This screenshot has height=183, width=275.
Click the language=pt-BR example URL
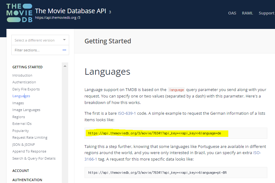[x=157, y=173]
